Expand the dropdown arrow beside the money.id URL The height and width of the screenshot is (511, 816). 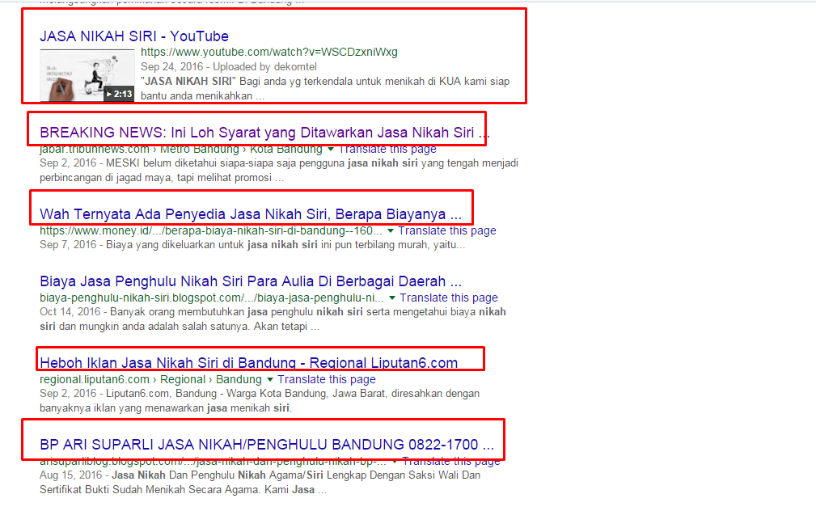click(x=391, y=230)
